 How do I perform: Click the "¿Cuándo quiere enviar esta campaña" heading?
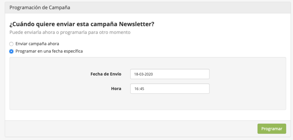coord(61,24)
